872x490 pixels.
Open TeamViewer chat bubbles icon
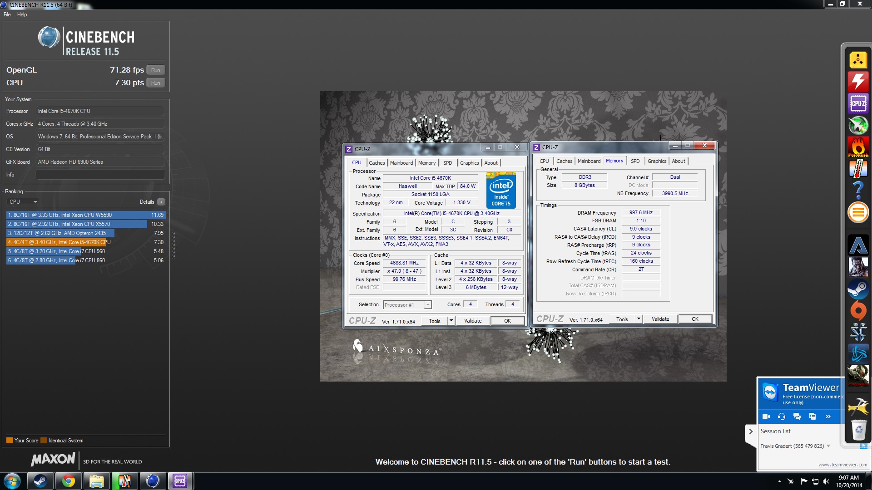797,416
